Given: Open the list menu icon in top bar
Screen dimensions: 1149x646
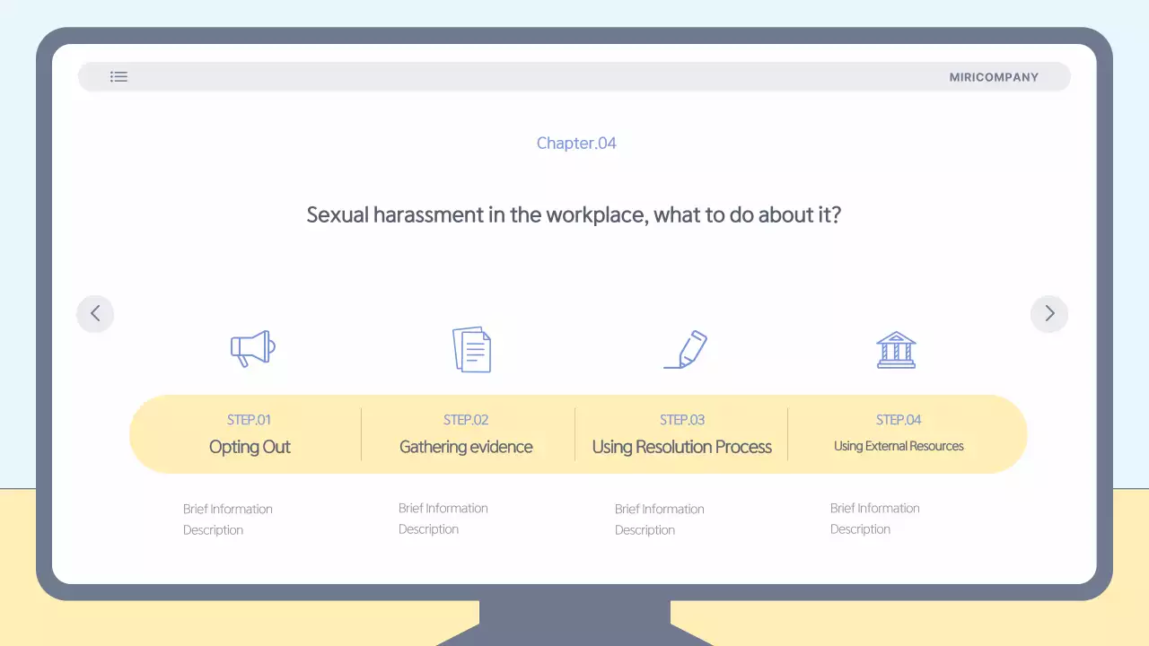Looking at the screenshot, I should (118, 77).
